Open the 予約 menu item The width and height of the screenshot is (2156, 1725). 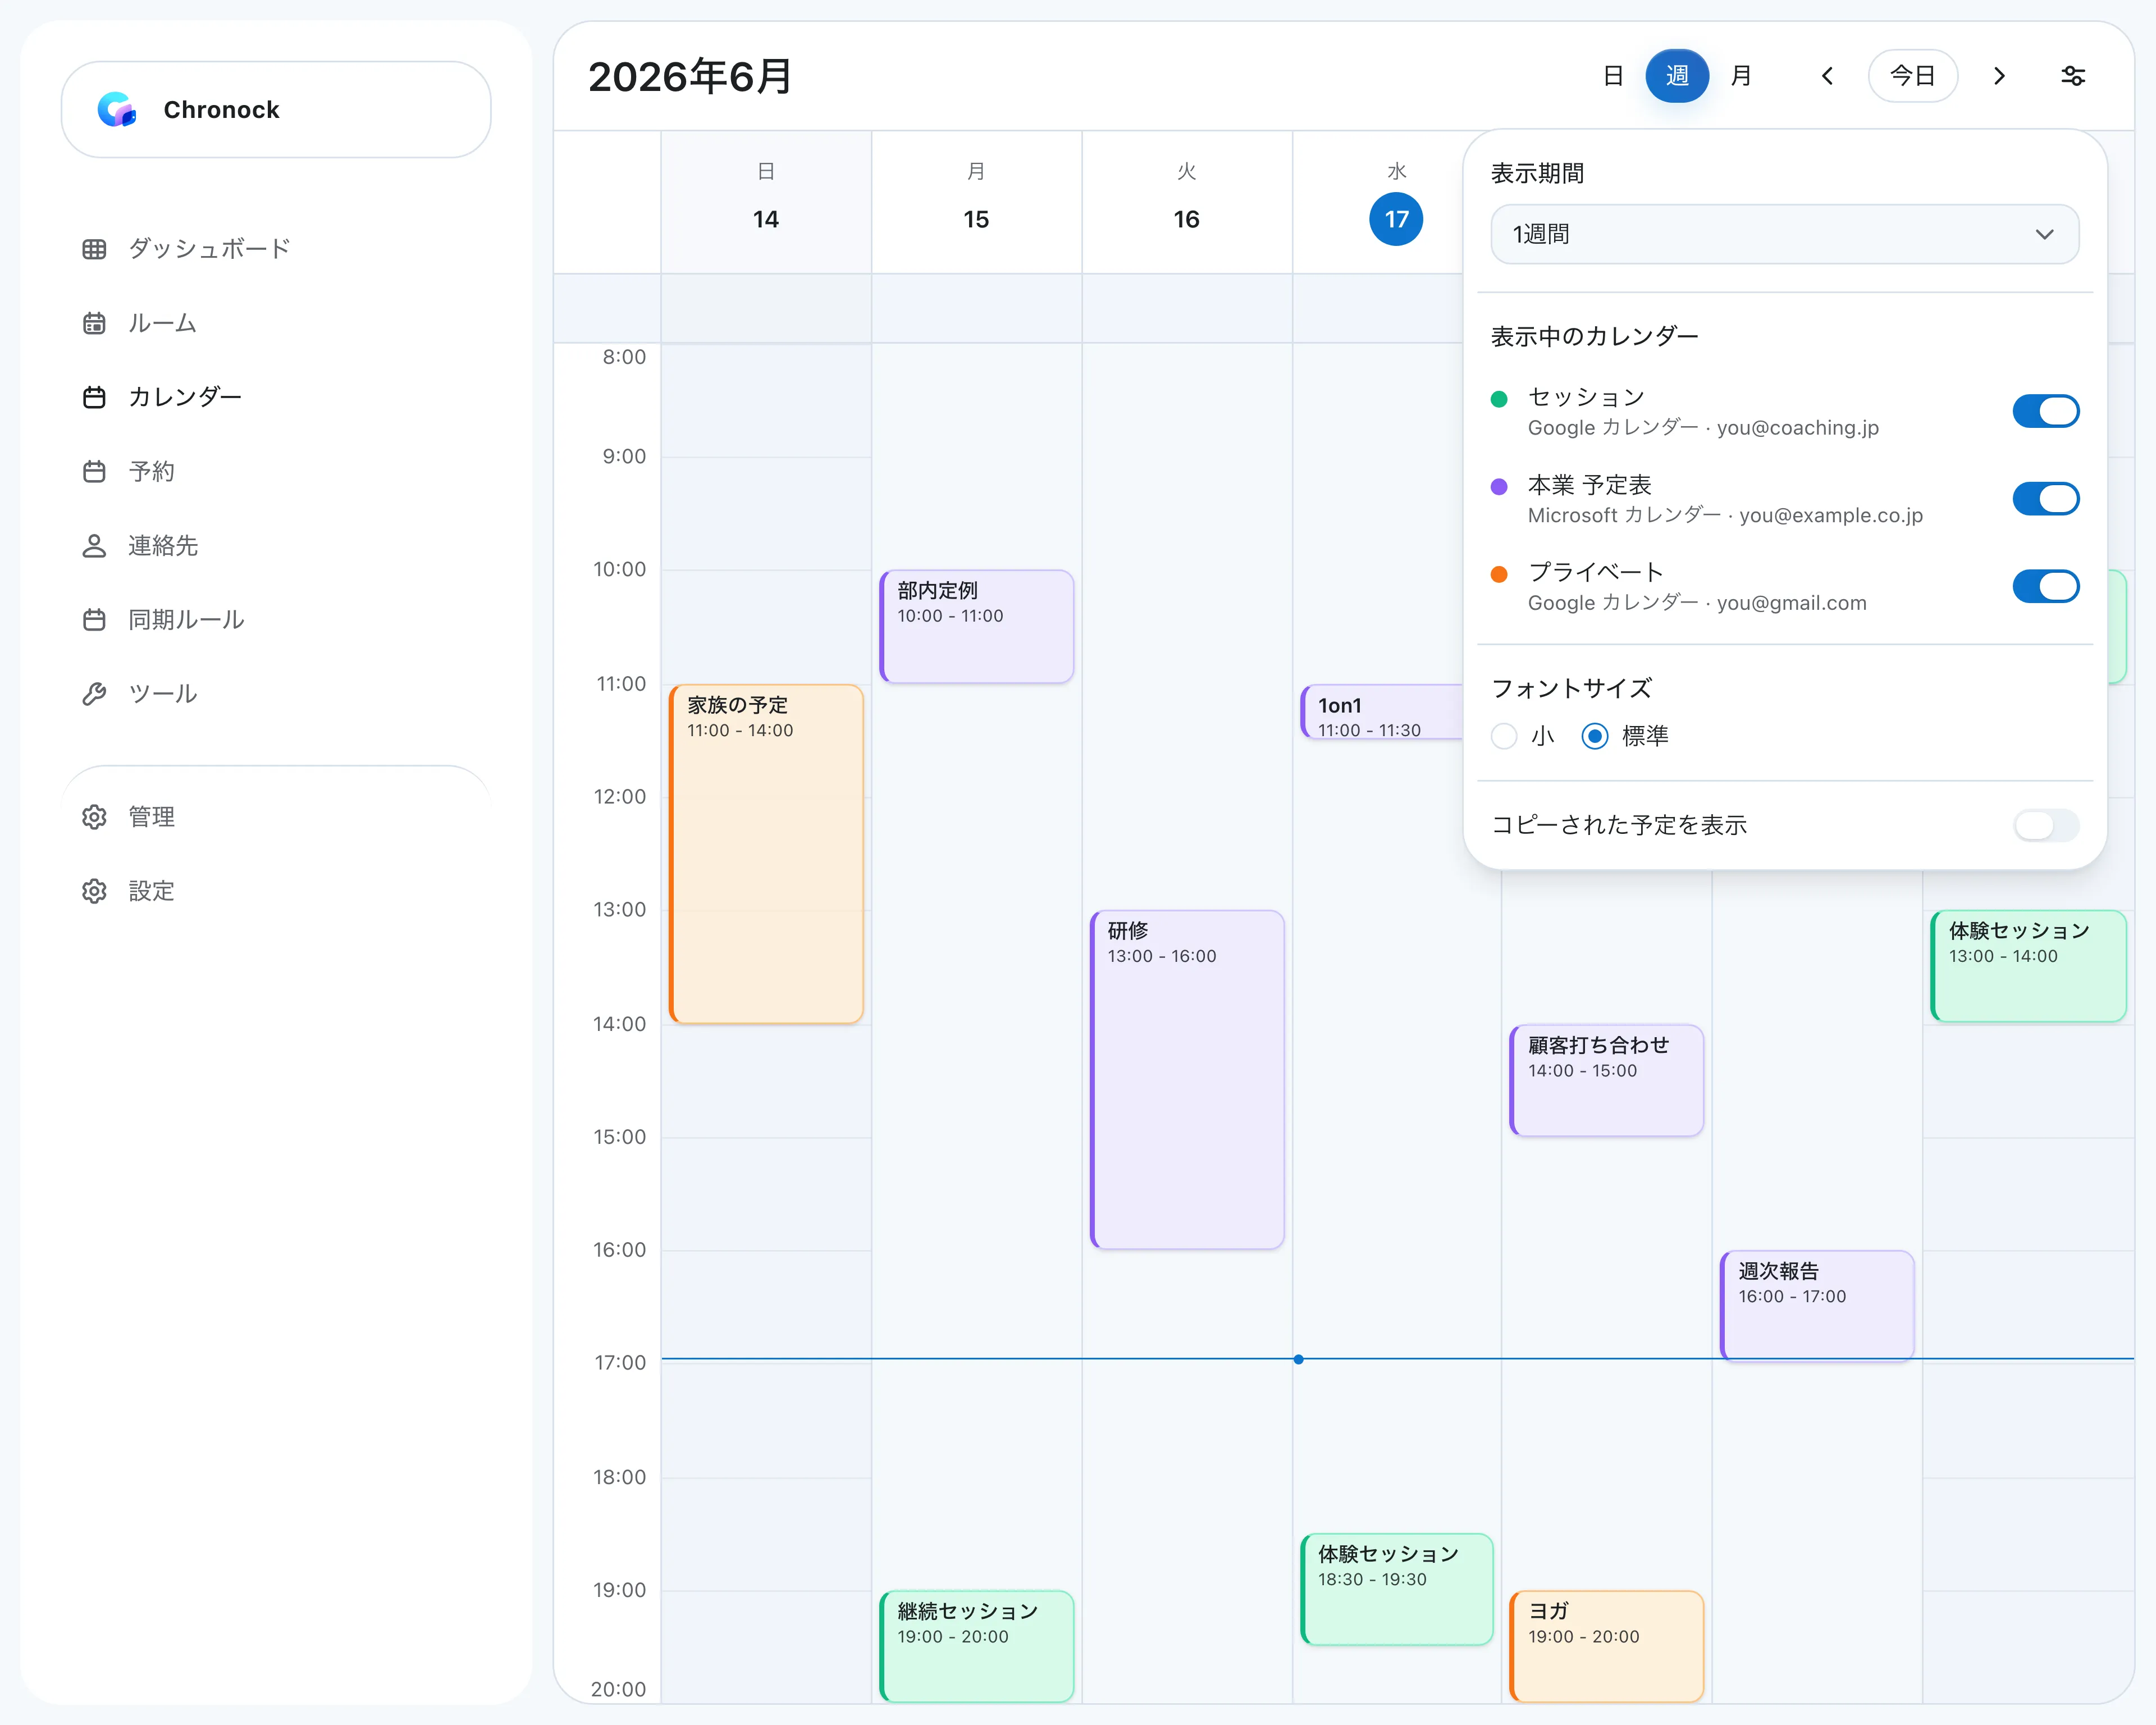tap(152, 471)
